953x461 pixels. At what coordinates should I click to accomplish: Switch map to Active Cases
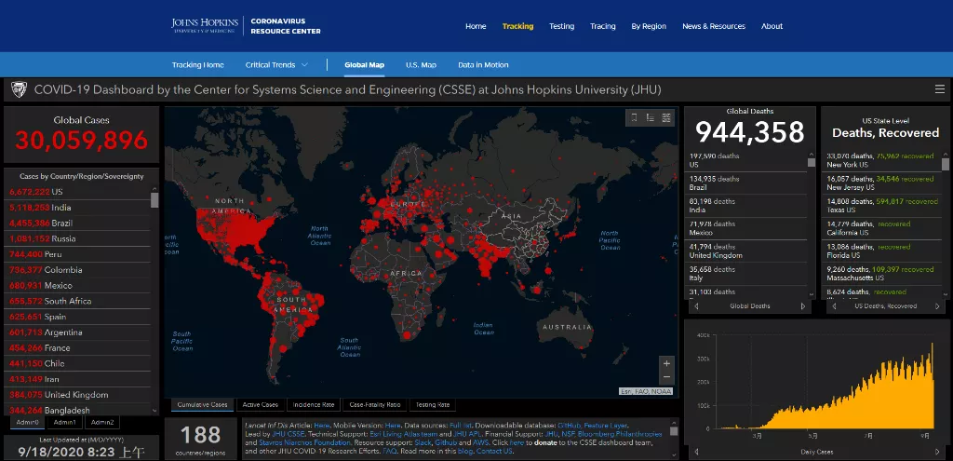pos(261,405)
